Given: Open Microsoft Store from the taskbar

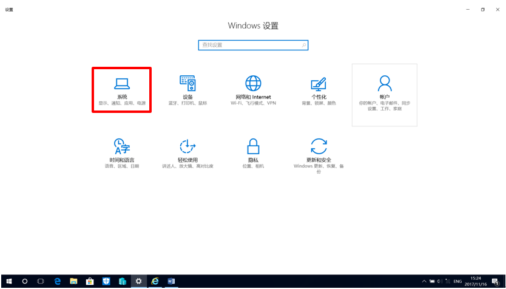Looking at the screenshot, I should (90, 281).
